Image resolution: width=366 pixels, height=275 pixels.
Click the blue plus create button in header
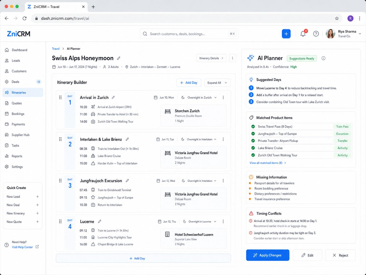(286, 34)
